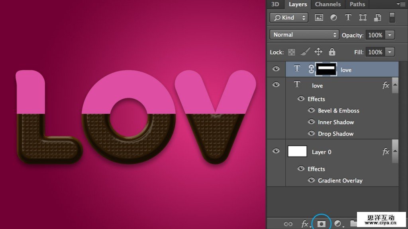Screen dimensions: 408x229
Task: Click the Lock position icon
Action: click(319, 52)
